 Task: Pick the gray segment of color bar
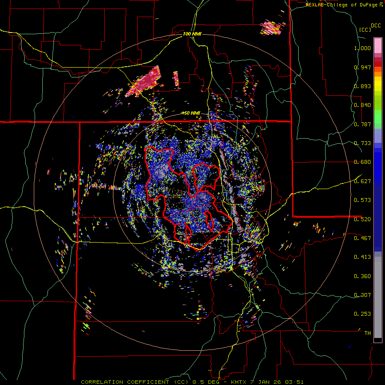[378, 297]
